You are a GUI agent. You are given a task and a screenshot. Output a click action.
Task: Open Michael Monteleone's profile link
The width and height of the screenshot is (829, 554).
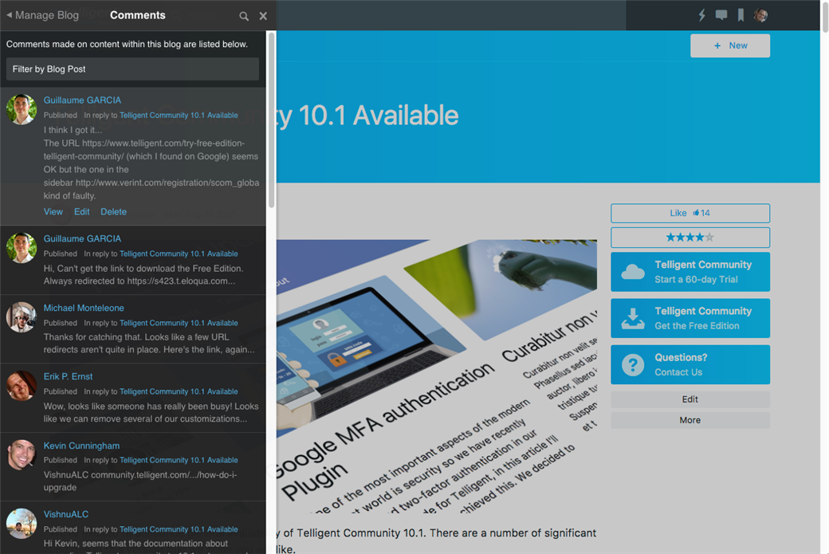click(x=84, y=308)
